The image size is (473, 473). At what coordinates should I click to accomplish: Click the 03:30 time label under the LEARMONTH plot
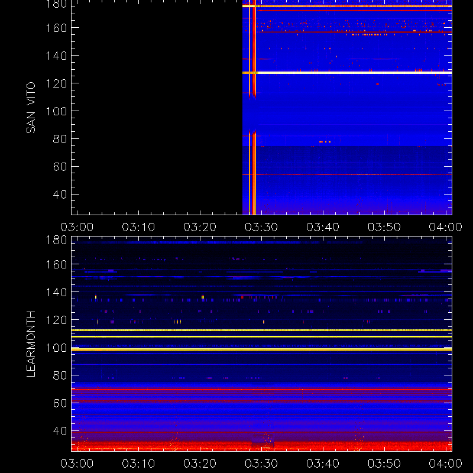(261, 464)
